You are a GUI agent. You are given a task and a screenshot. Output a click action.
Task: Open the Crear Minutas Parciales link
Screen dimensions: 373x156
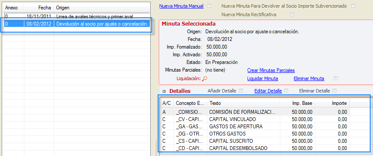click(271, 70)
